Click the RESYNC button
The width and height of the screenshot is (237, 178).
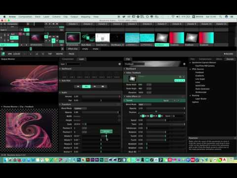point(60,54)
